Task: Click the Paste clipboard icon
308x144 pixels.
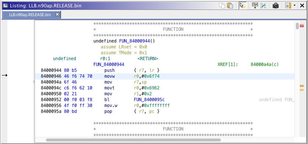Action: coord(230,5)
